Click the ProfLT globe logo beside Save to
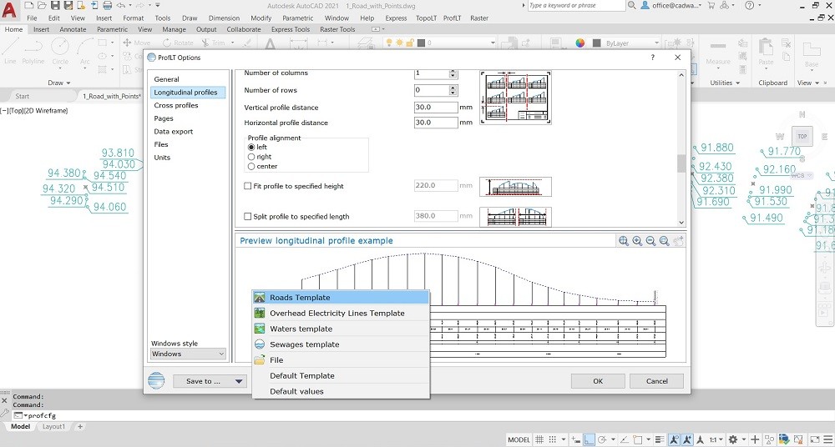 (x=156, y=381)
